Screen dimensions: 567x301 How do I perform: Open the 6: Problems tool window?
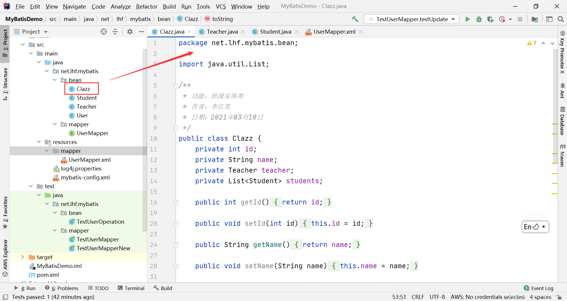click(61, 288)
